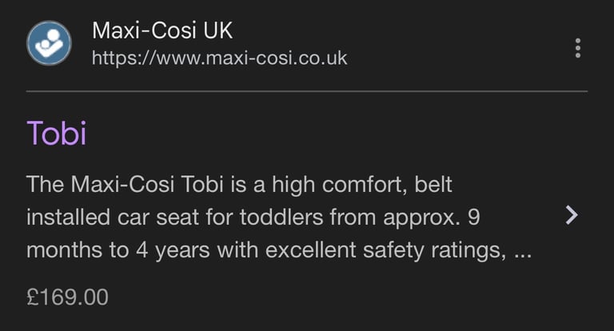Open About this result kebab menu
614x331 pixels.
click(577, 48)
